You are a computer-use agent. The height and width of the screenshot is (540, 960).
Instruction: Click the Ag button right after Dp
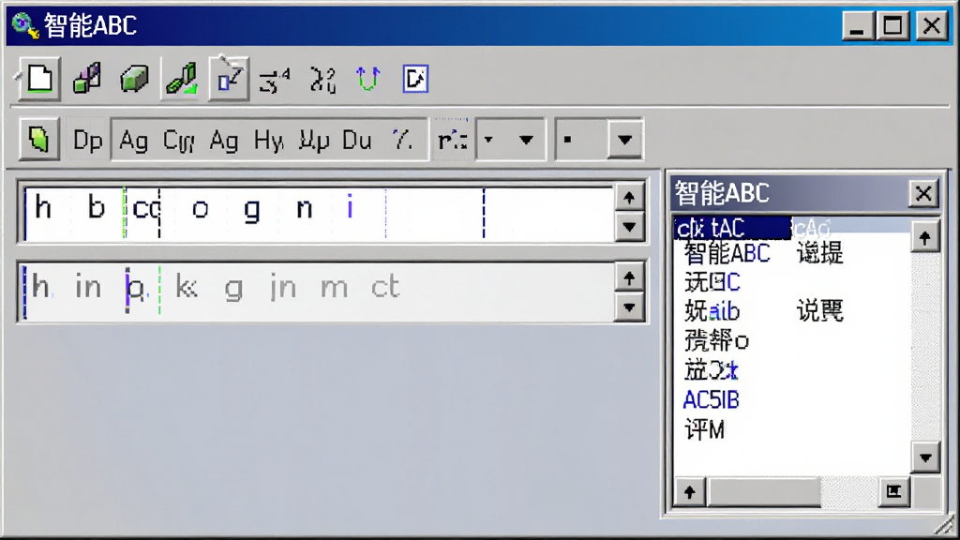133,141
